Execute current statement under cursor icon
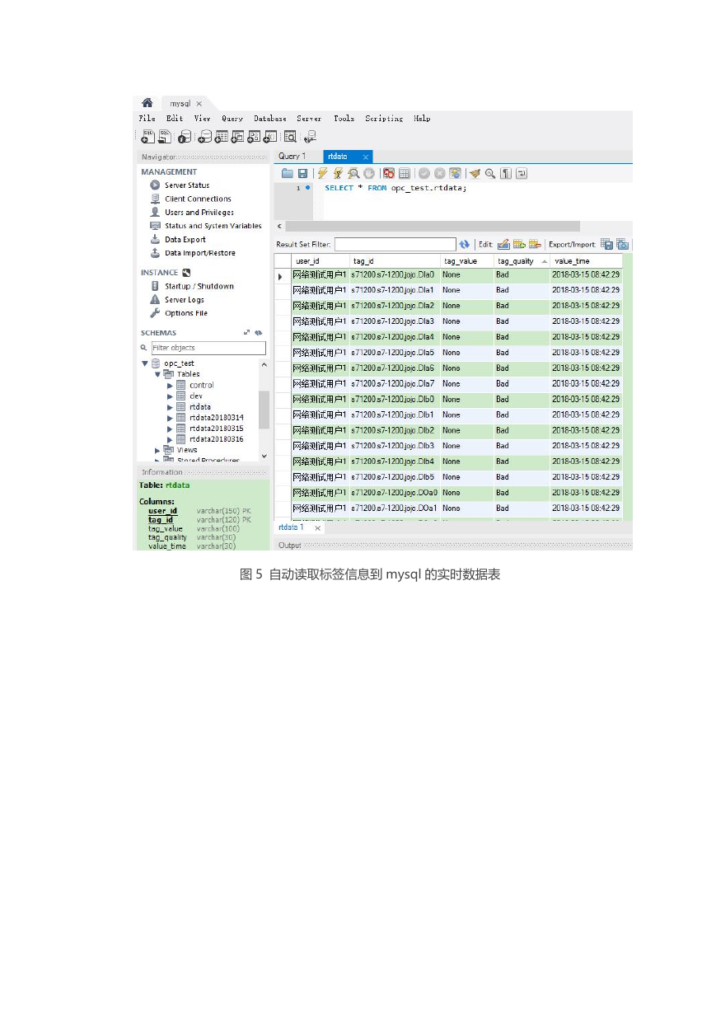Image resolution: width=716 pixels, height=1012 pixels. coord(337,173)
